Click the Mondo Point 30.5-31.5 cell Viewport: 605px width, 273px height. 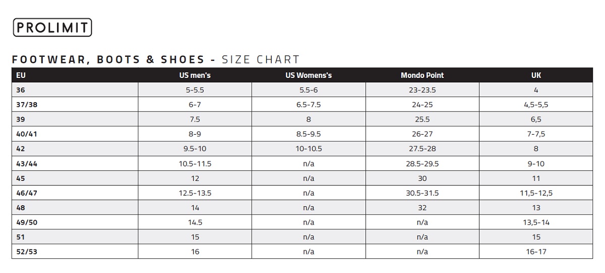pos(422,193)
